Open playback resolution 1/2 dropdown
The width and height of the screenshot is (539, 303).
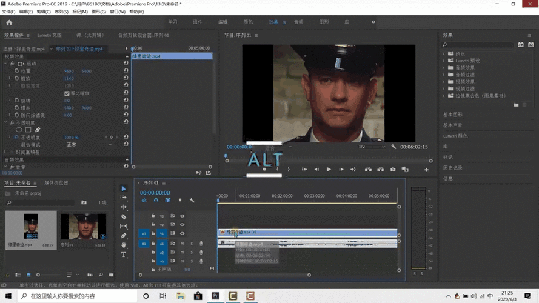(372, 147)
